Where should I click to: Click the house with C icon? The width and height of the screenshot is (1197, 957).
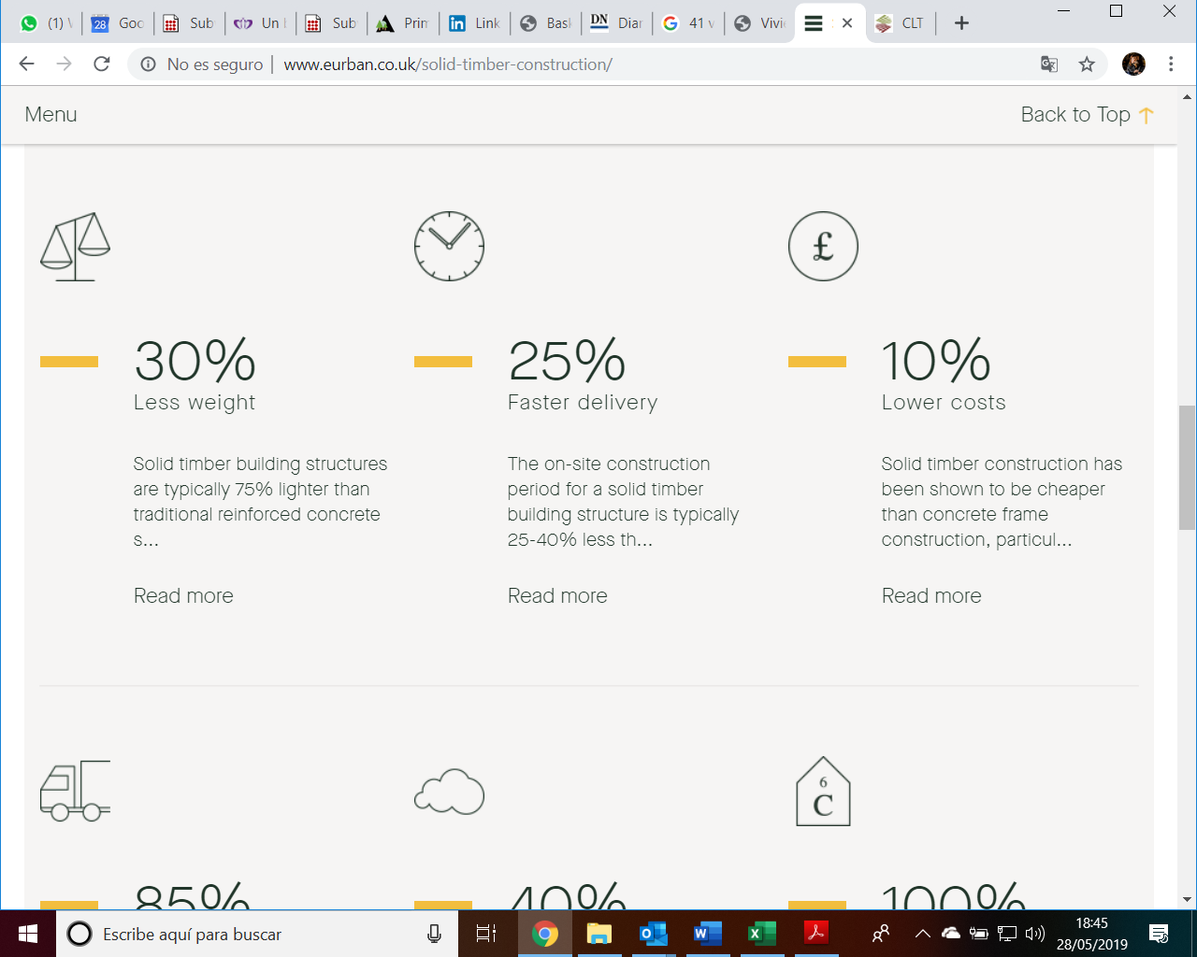tap(823, 792)
